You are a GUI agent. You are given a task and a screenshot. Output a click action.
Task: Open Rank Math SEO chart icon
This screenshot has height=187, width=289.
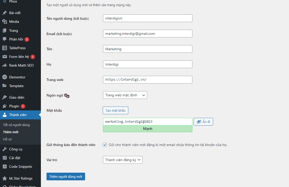click(x=5, y=65)
